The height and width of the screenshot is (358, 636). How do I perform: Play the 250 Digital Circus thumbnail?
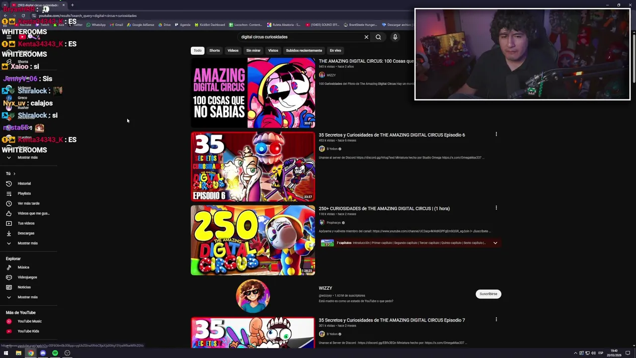tap(253, 240)
